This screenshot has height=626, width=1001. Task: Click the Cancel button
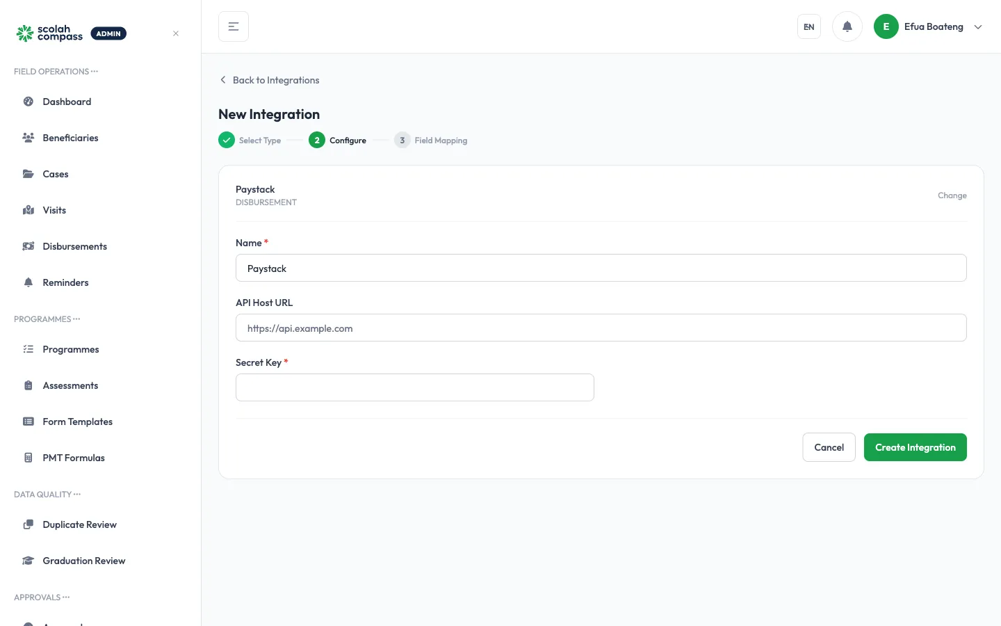point(829,447)
